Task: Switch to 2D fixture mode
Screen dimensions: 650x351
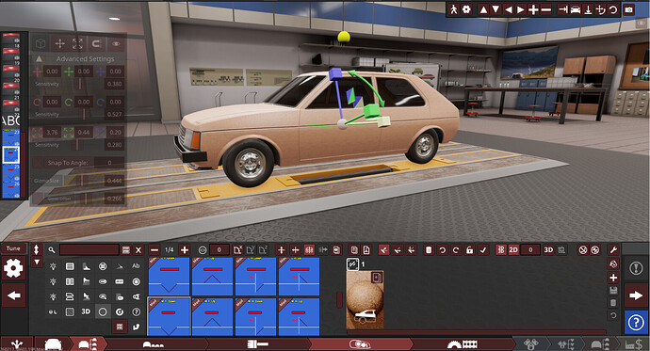Action: [x=513, y=250]
